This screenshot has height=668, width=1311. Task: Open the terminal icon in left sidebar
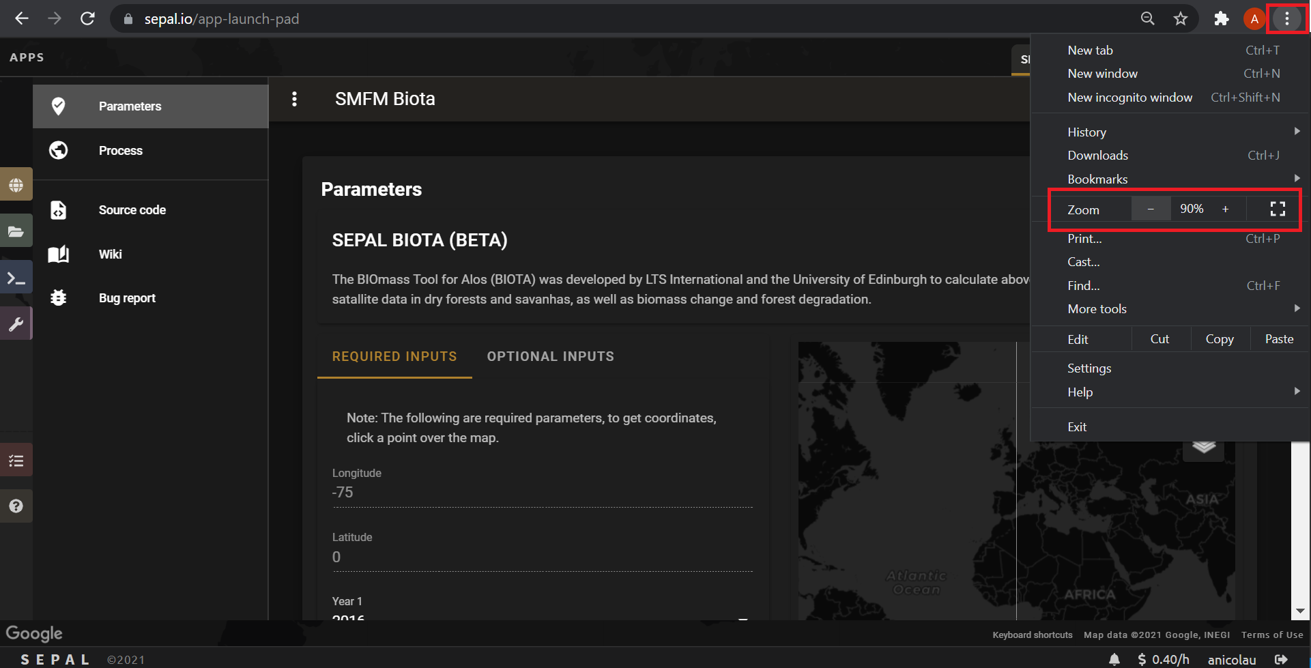[16, 278]
